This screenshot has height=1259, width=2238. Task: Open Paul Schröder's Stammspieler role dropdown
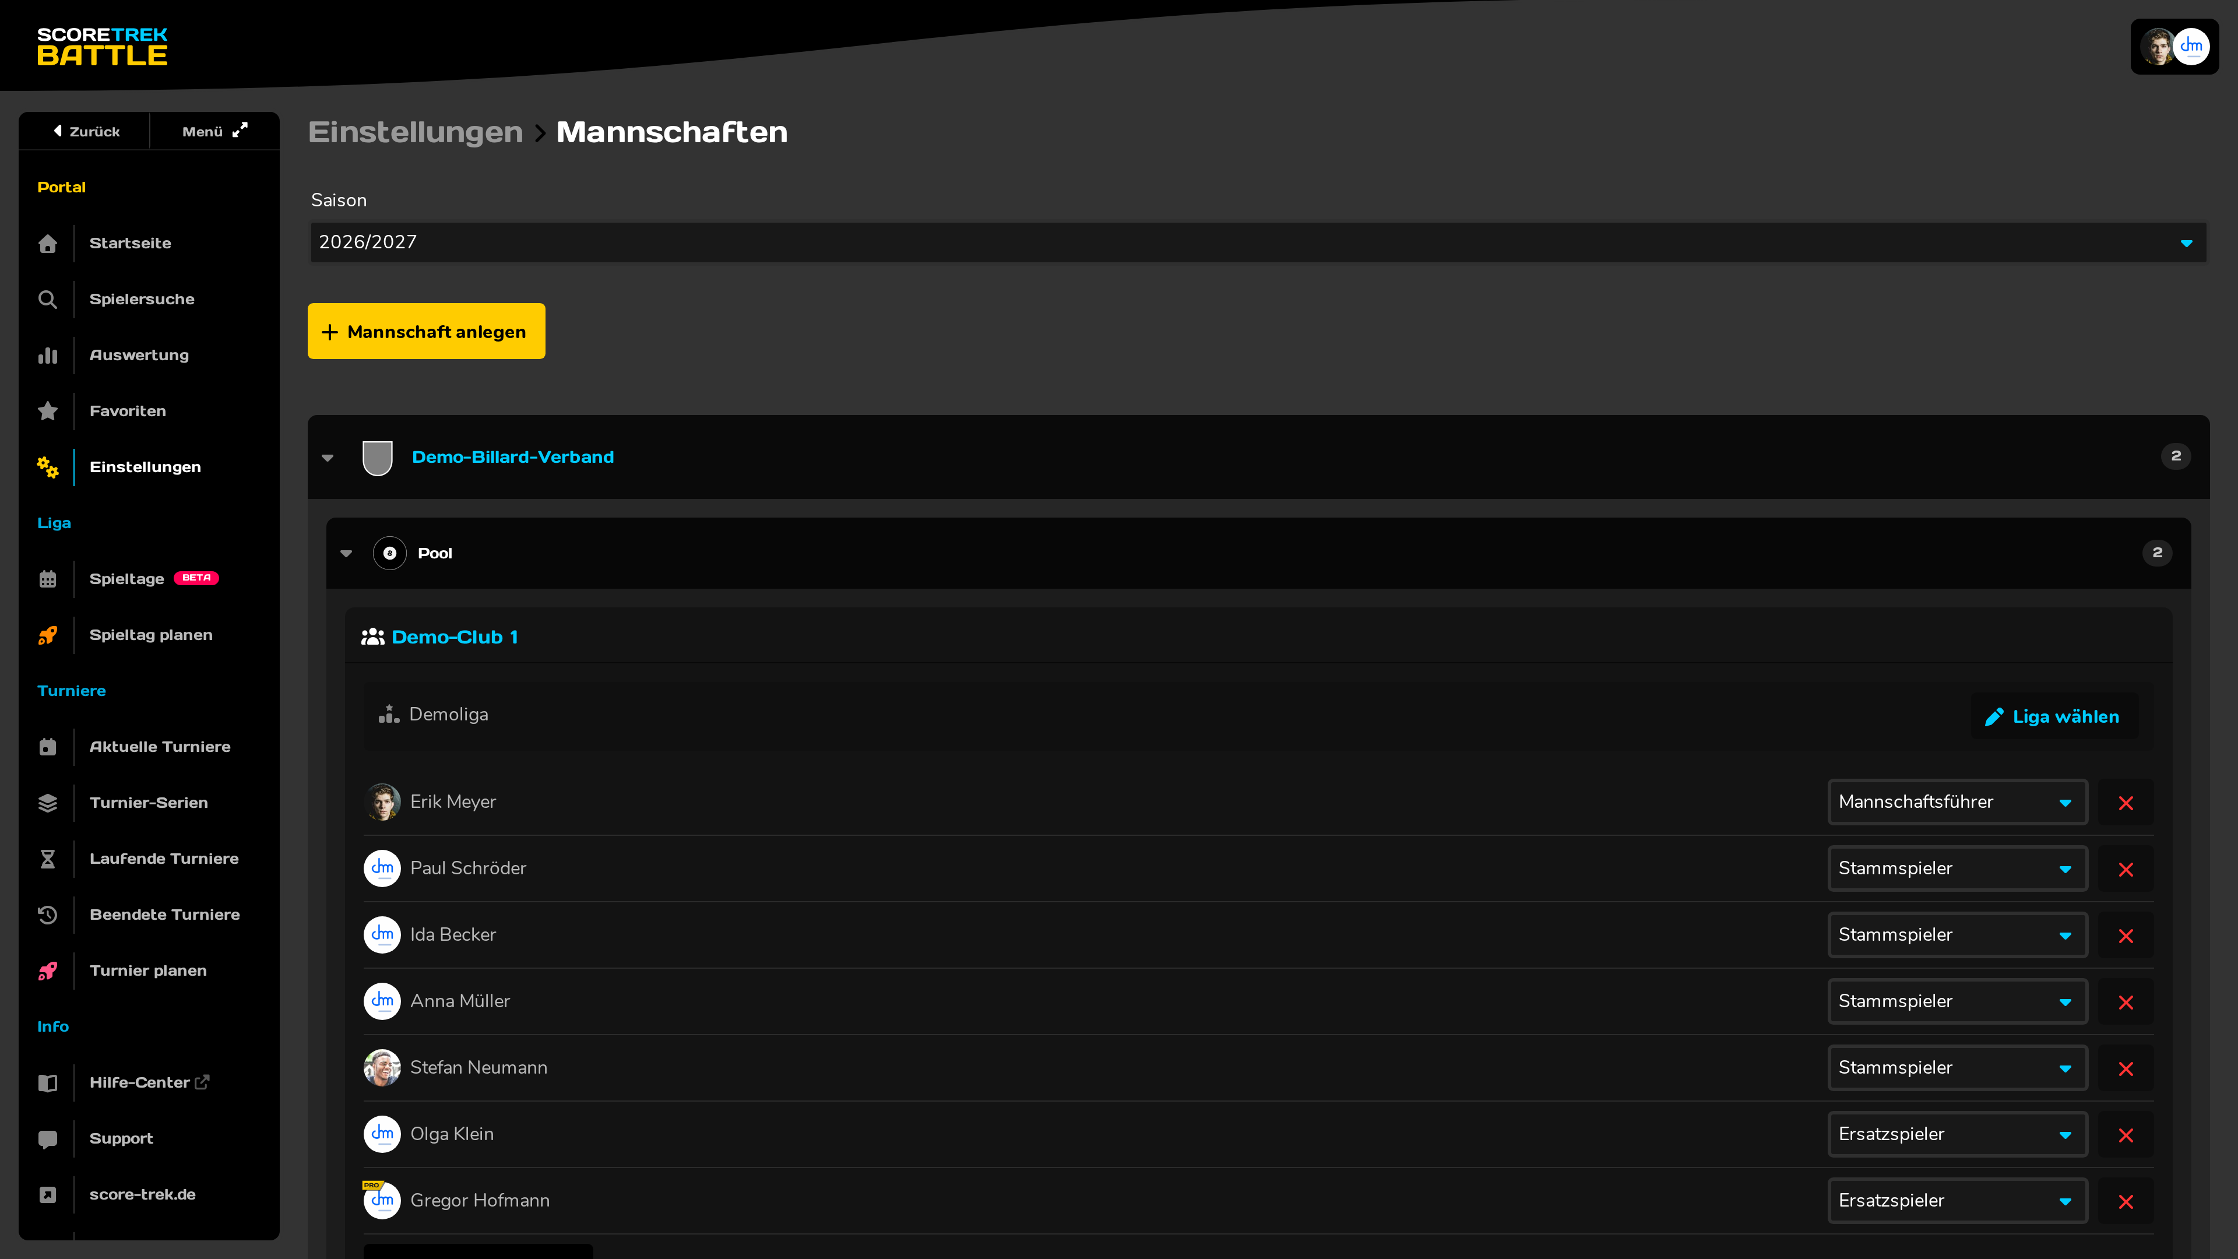coord(1958,868)
